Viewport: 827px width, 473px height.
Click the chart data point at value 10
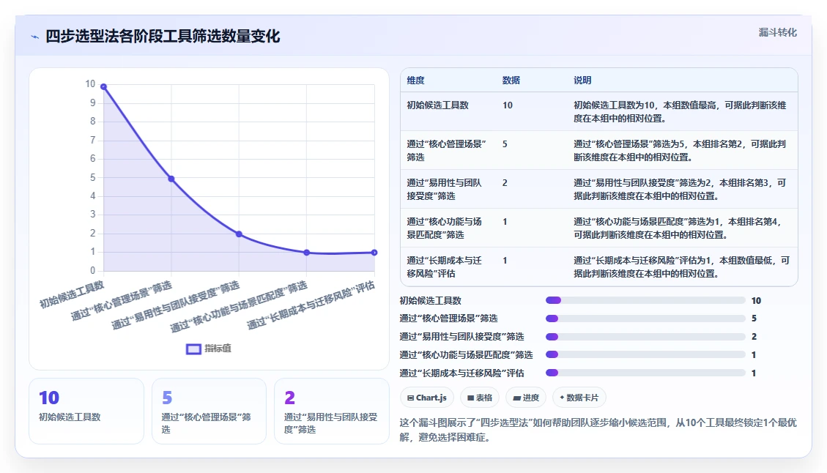[x=104, y=86]
